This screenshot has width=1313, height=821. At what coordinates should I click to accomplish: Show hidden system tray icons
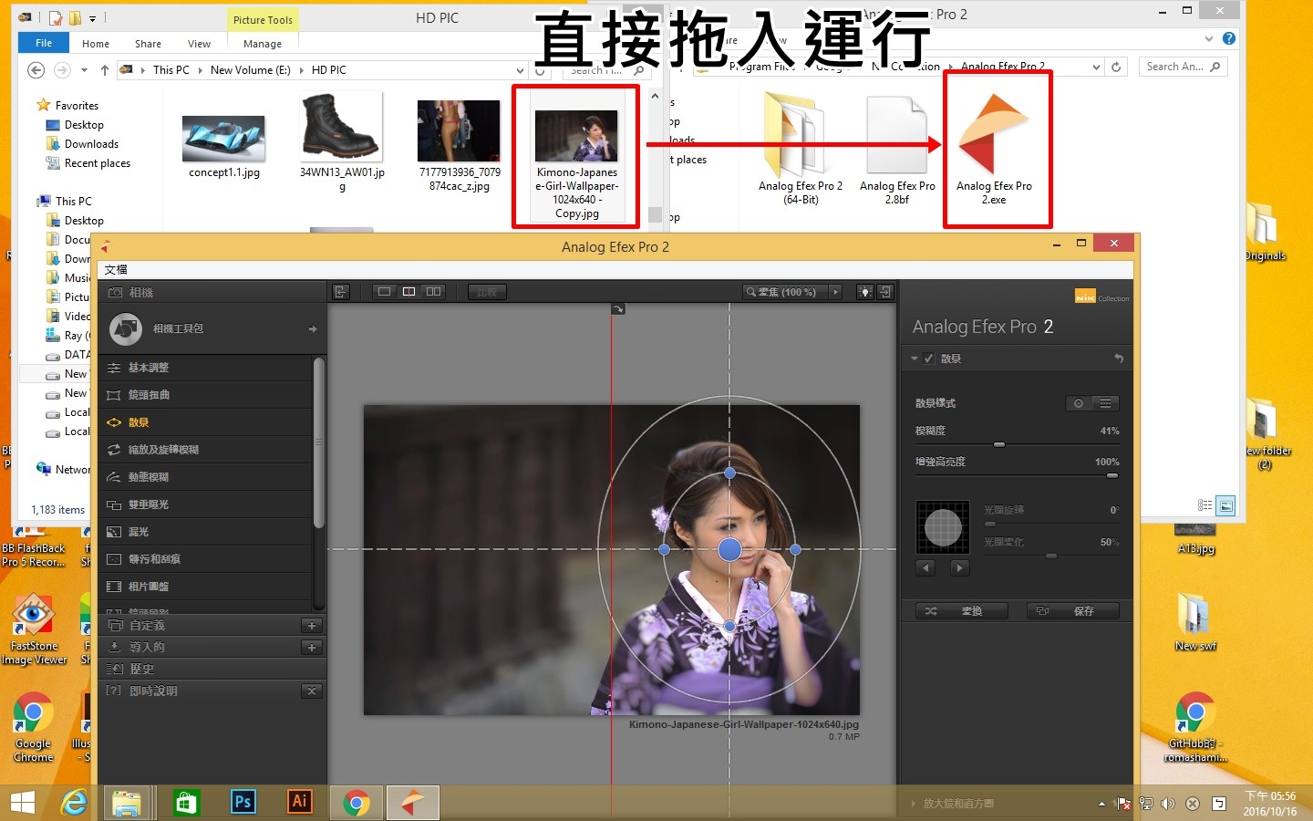(x=1101, y=804)
